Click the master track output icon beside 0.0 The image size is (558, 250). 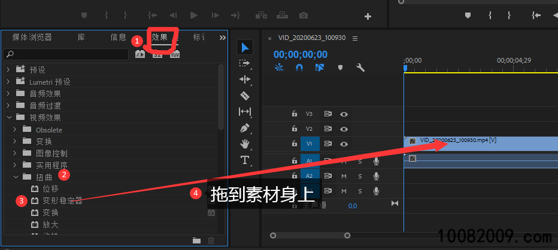[x=395, y=203]
